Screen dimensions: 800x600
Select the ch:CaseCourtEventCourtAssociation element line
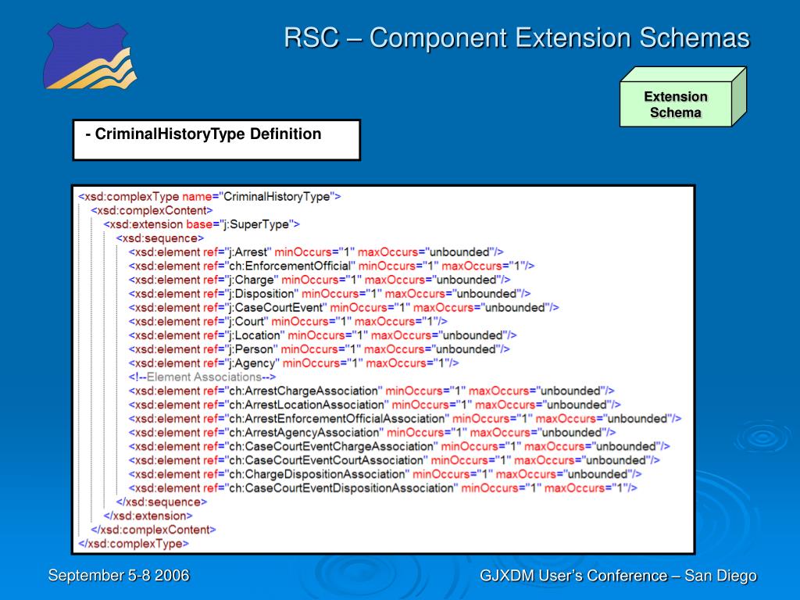[395, 460]
